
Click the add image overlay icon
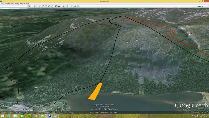(x=48, y=6)
